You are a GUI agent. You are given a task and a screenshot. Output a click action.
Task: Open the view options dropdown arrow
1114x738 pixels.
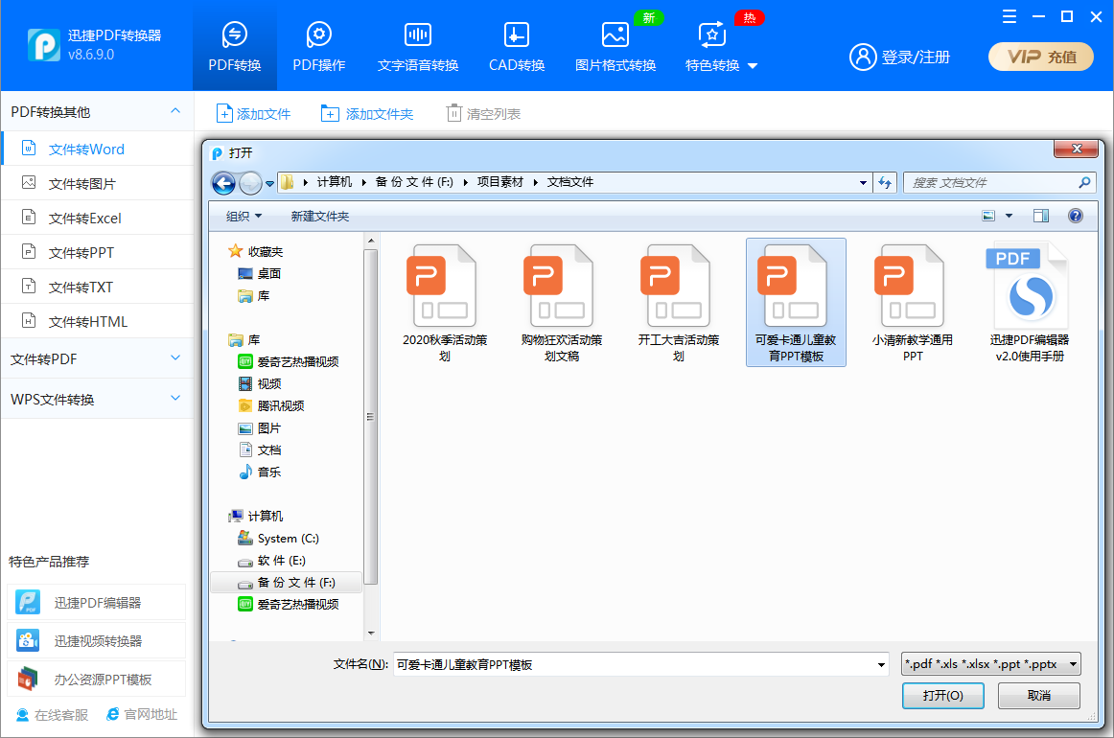pyautogui.click(x=1009, y=216)
